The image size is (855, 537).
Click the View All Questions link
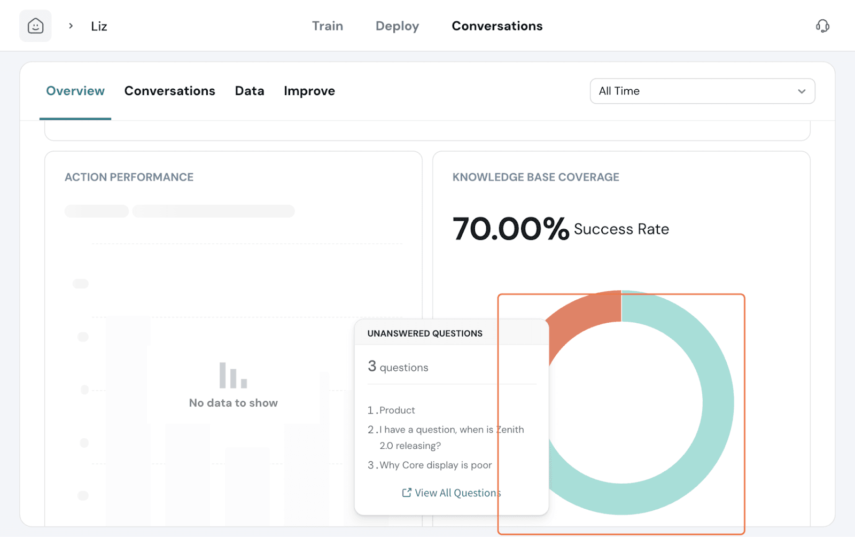(457, 493)
